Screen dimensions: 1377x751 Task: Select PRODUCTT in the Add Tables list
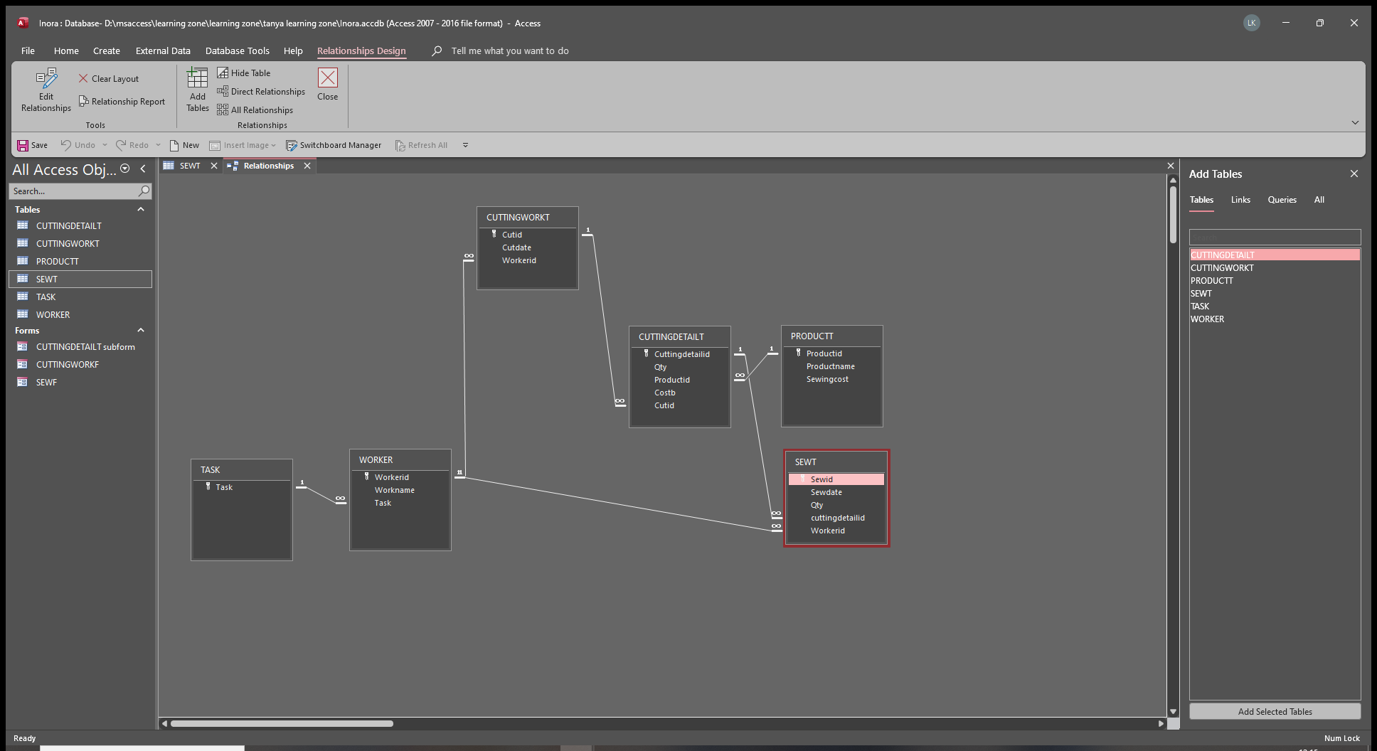tap(1211, 281)
